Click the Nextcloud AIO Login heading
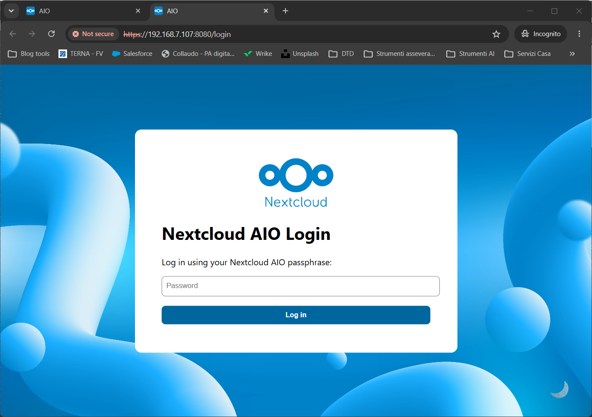This screenshot has height=417, width=592. [x=246, y=234]
